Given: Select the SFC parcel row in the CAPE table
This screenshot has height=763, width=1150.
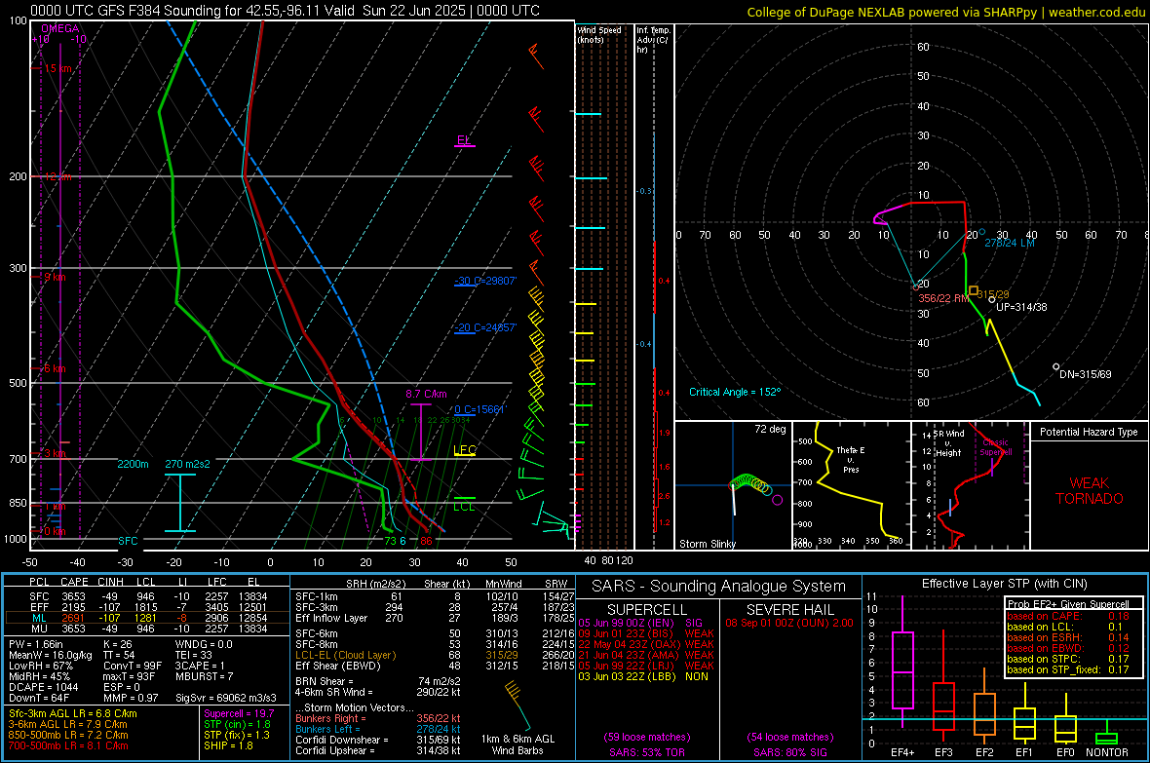Looking at the screenshot, I should pyautogui.click(x=147, y=596).
